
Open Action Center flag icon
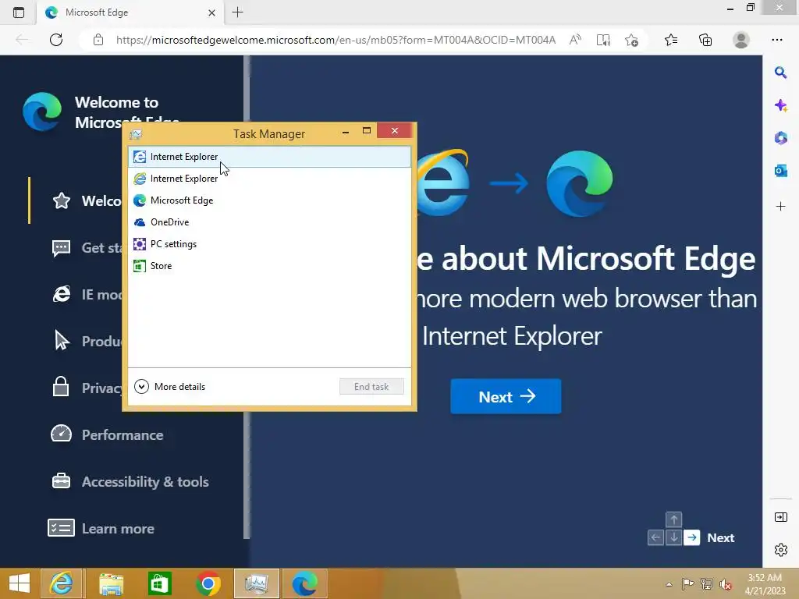click(x=687, y=584)
